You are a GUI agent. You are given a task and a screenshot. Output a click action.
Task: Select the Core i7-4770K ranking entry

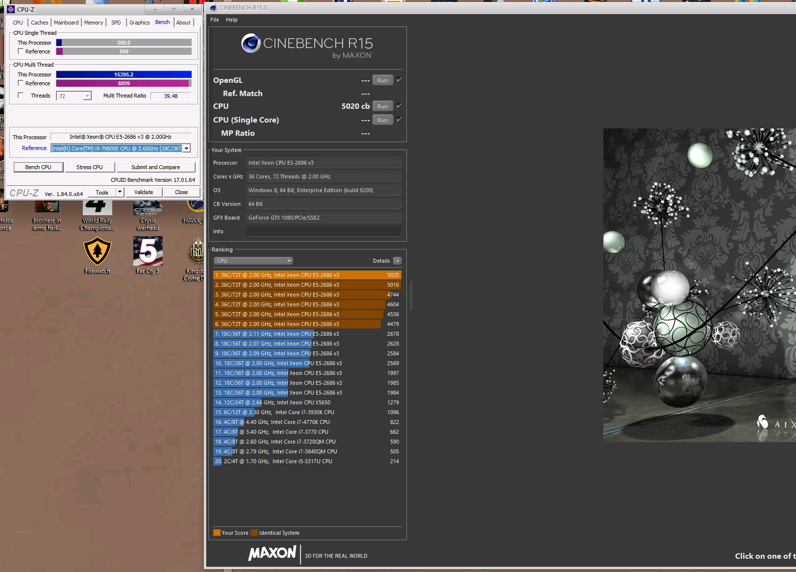(x=307, y=422)
